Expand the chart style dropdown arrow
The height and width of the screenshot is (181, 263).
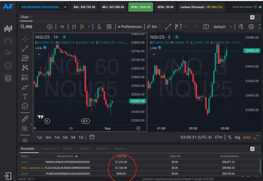coord(89,27)
